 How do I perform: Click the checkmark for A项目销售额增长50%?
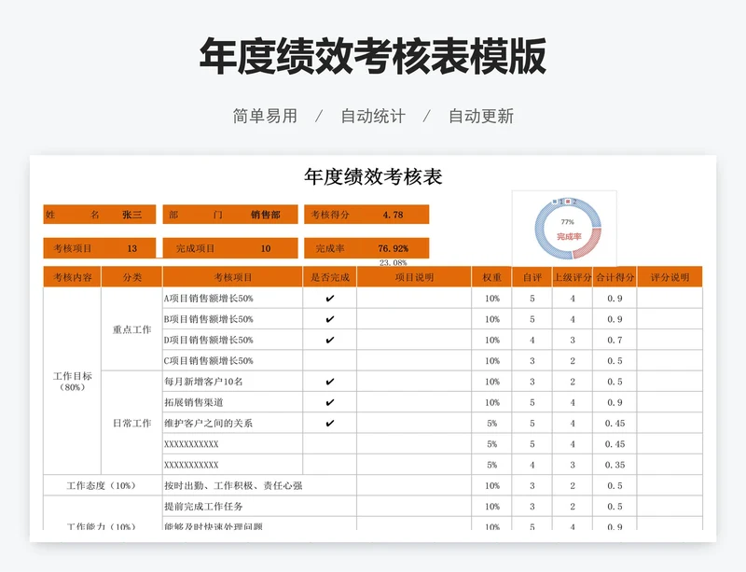(329, 299)
